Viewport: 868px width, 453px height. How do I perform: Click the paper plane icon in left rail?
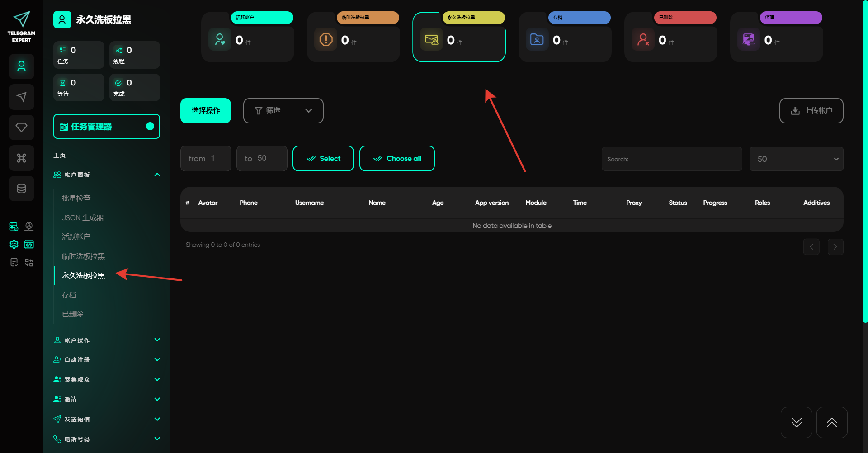click(x=21, y=97)
